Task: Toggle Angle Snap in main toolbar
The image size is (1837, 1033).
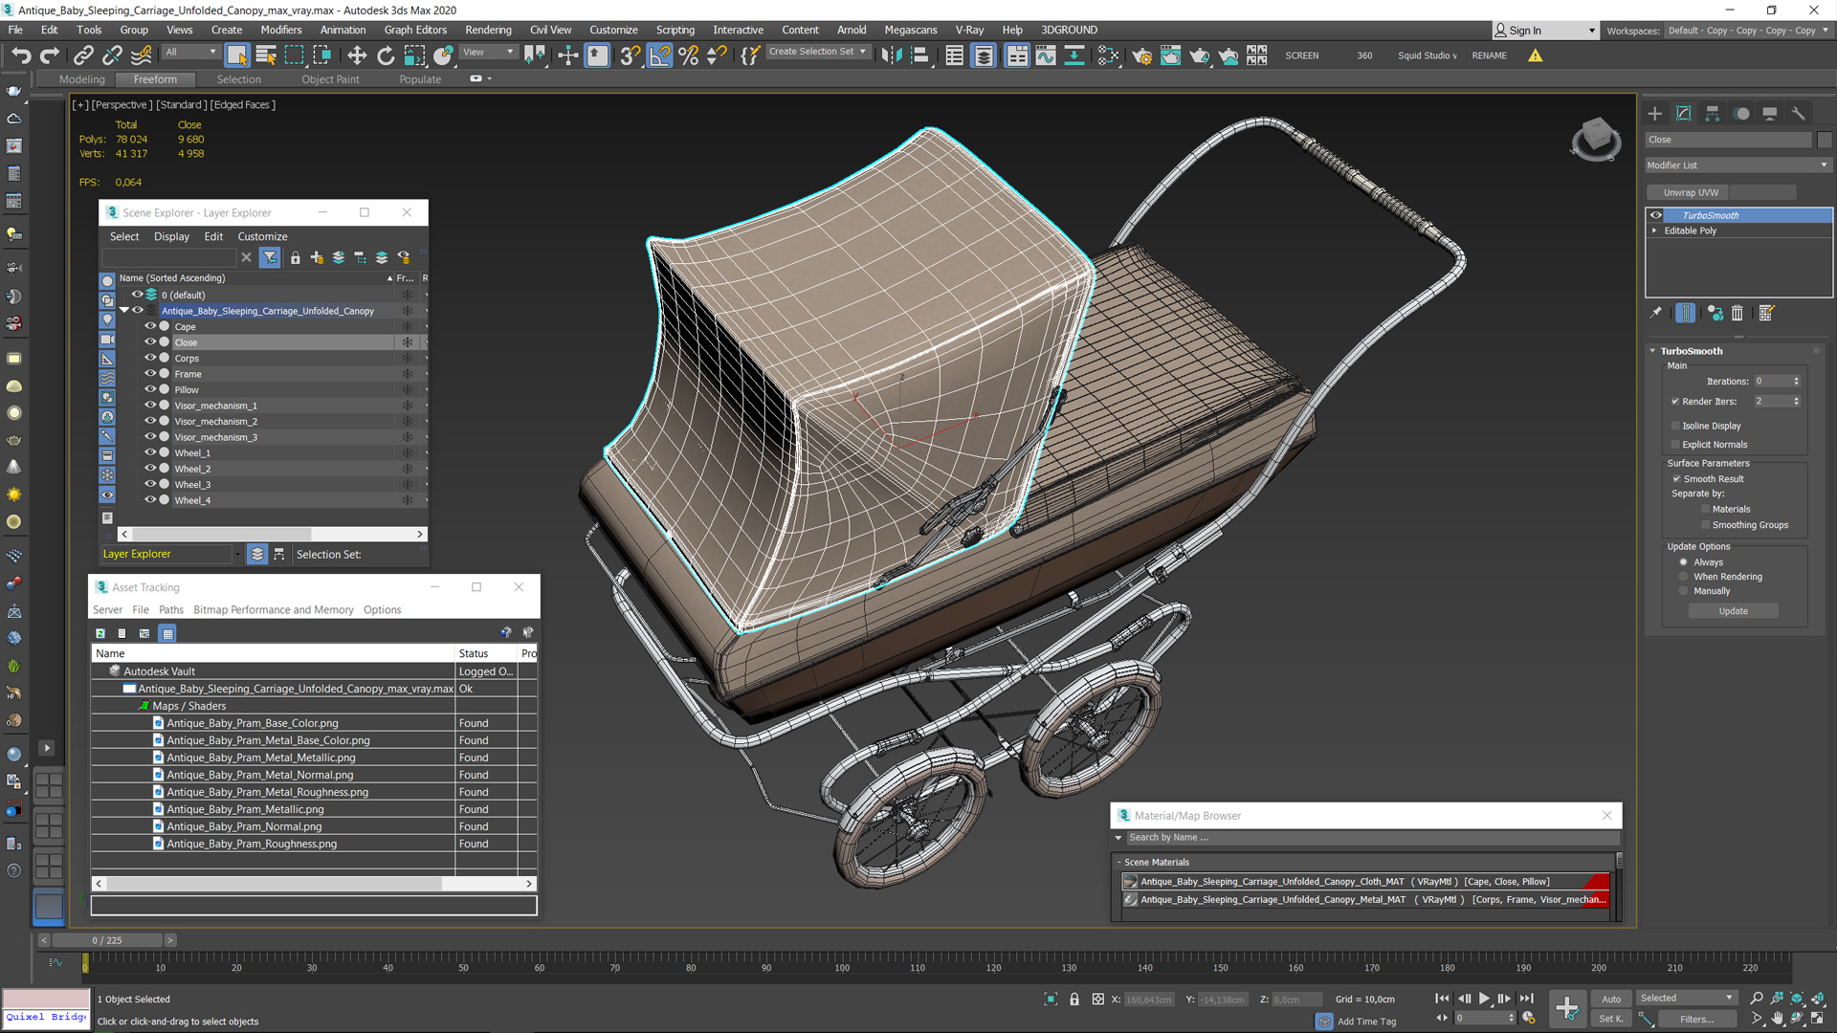Action: 660,55
